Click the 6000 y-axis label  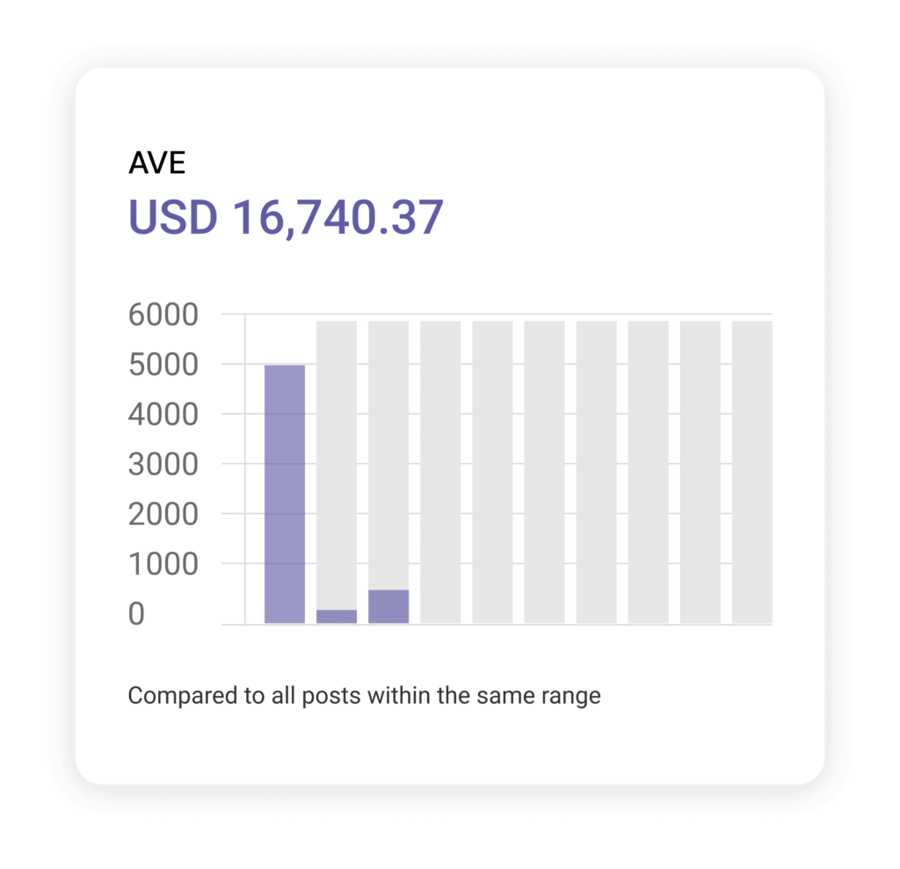point(163,315)
